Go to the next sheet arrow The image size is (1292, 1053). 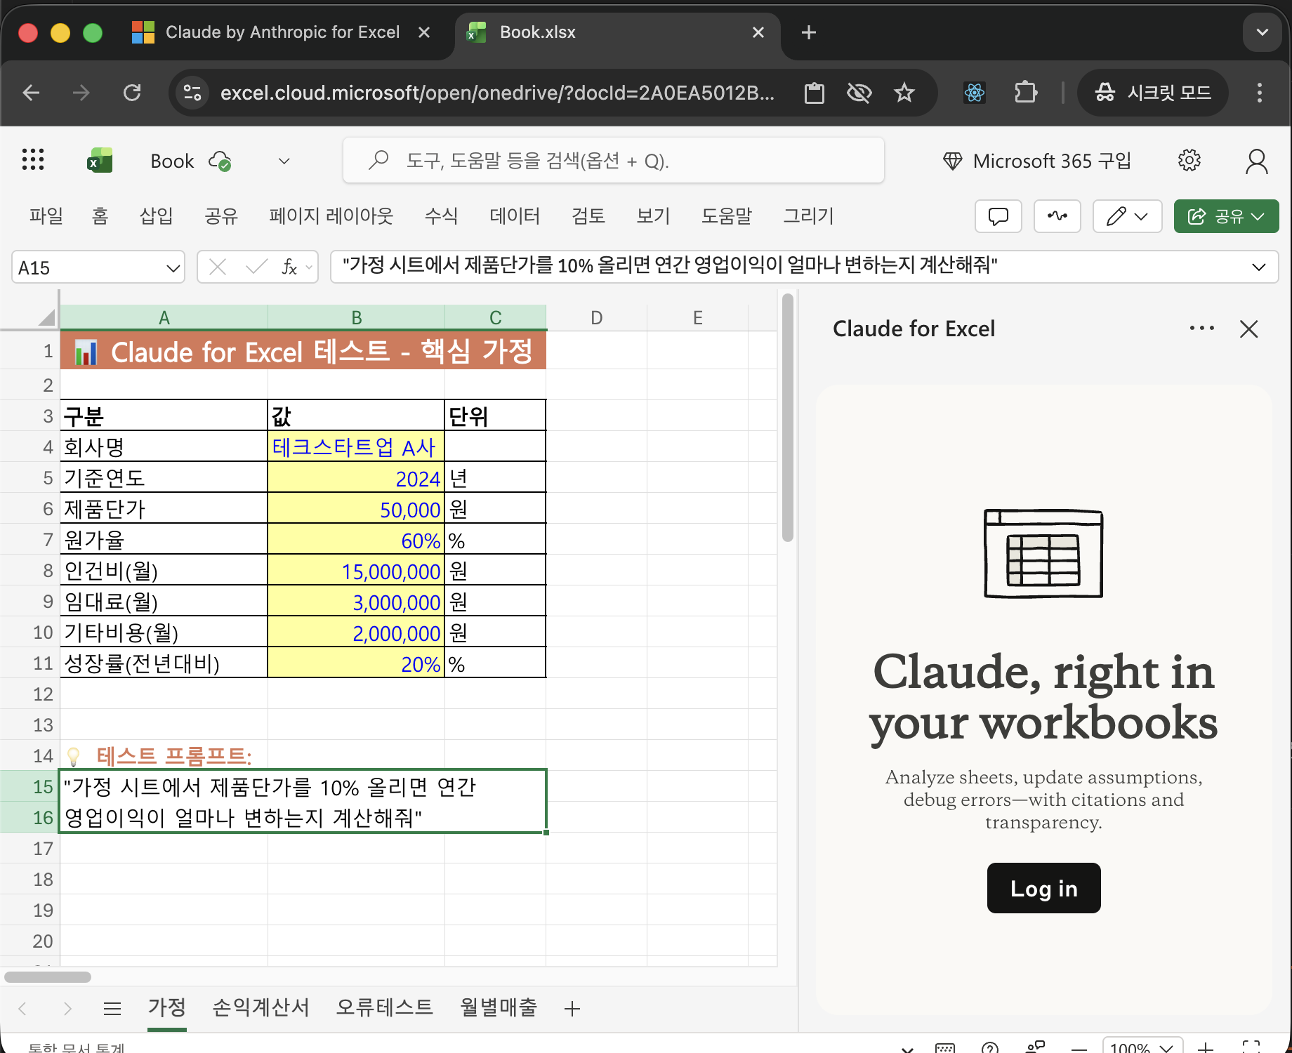click(x=67, y=1009)
